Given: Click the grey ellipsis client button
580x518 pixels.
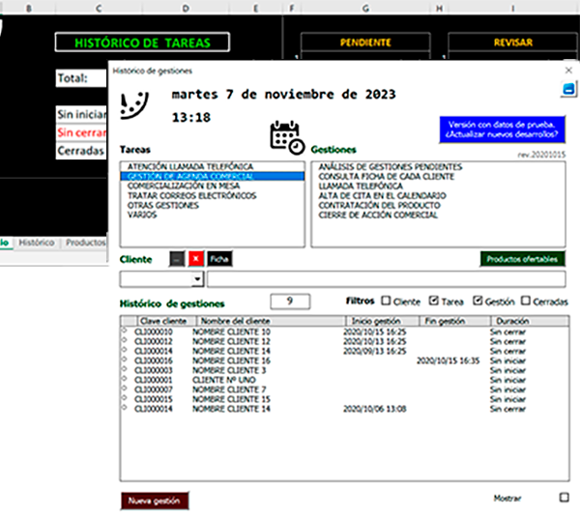Looking at the screenshot, I should click(176, 259).
